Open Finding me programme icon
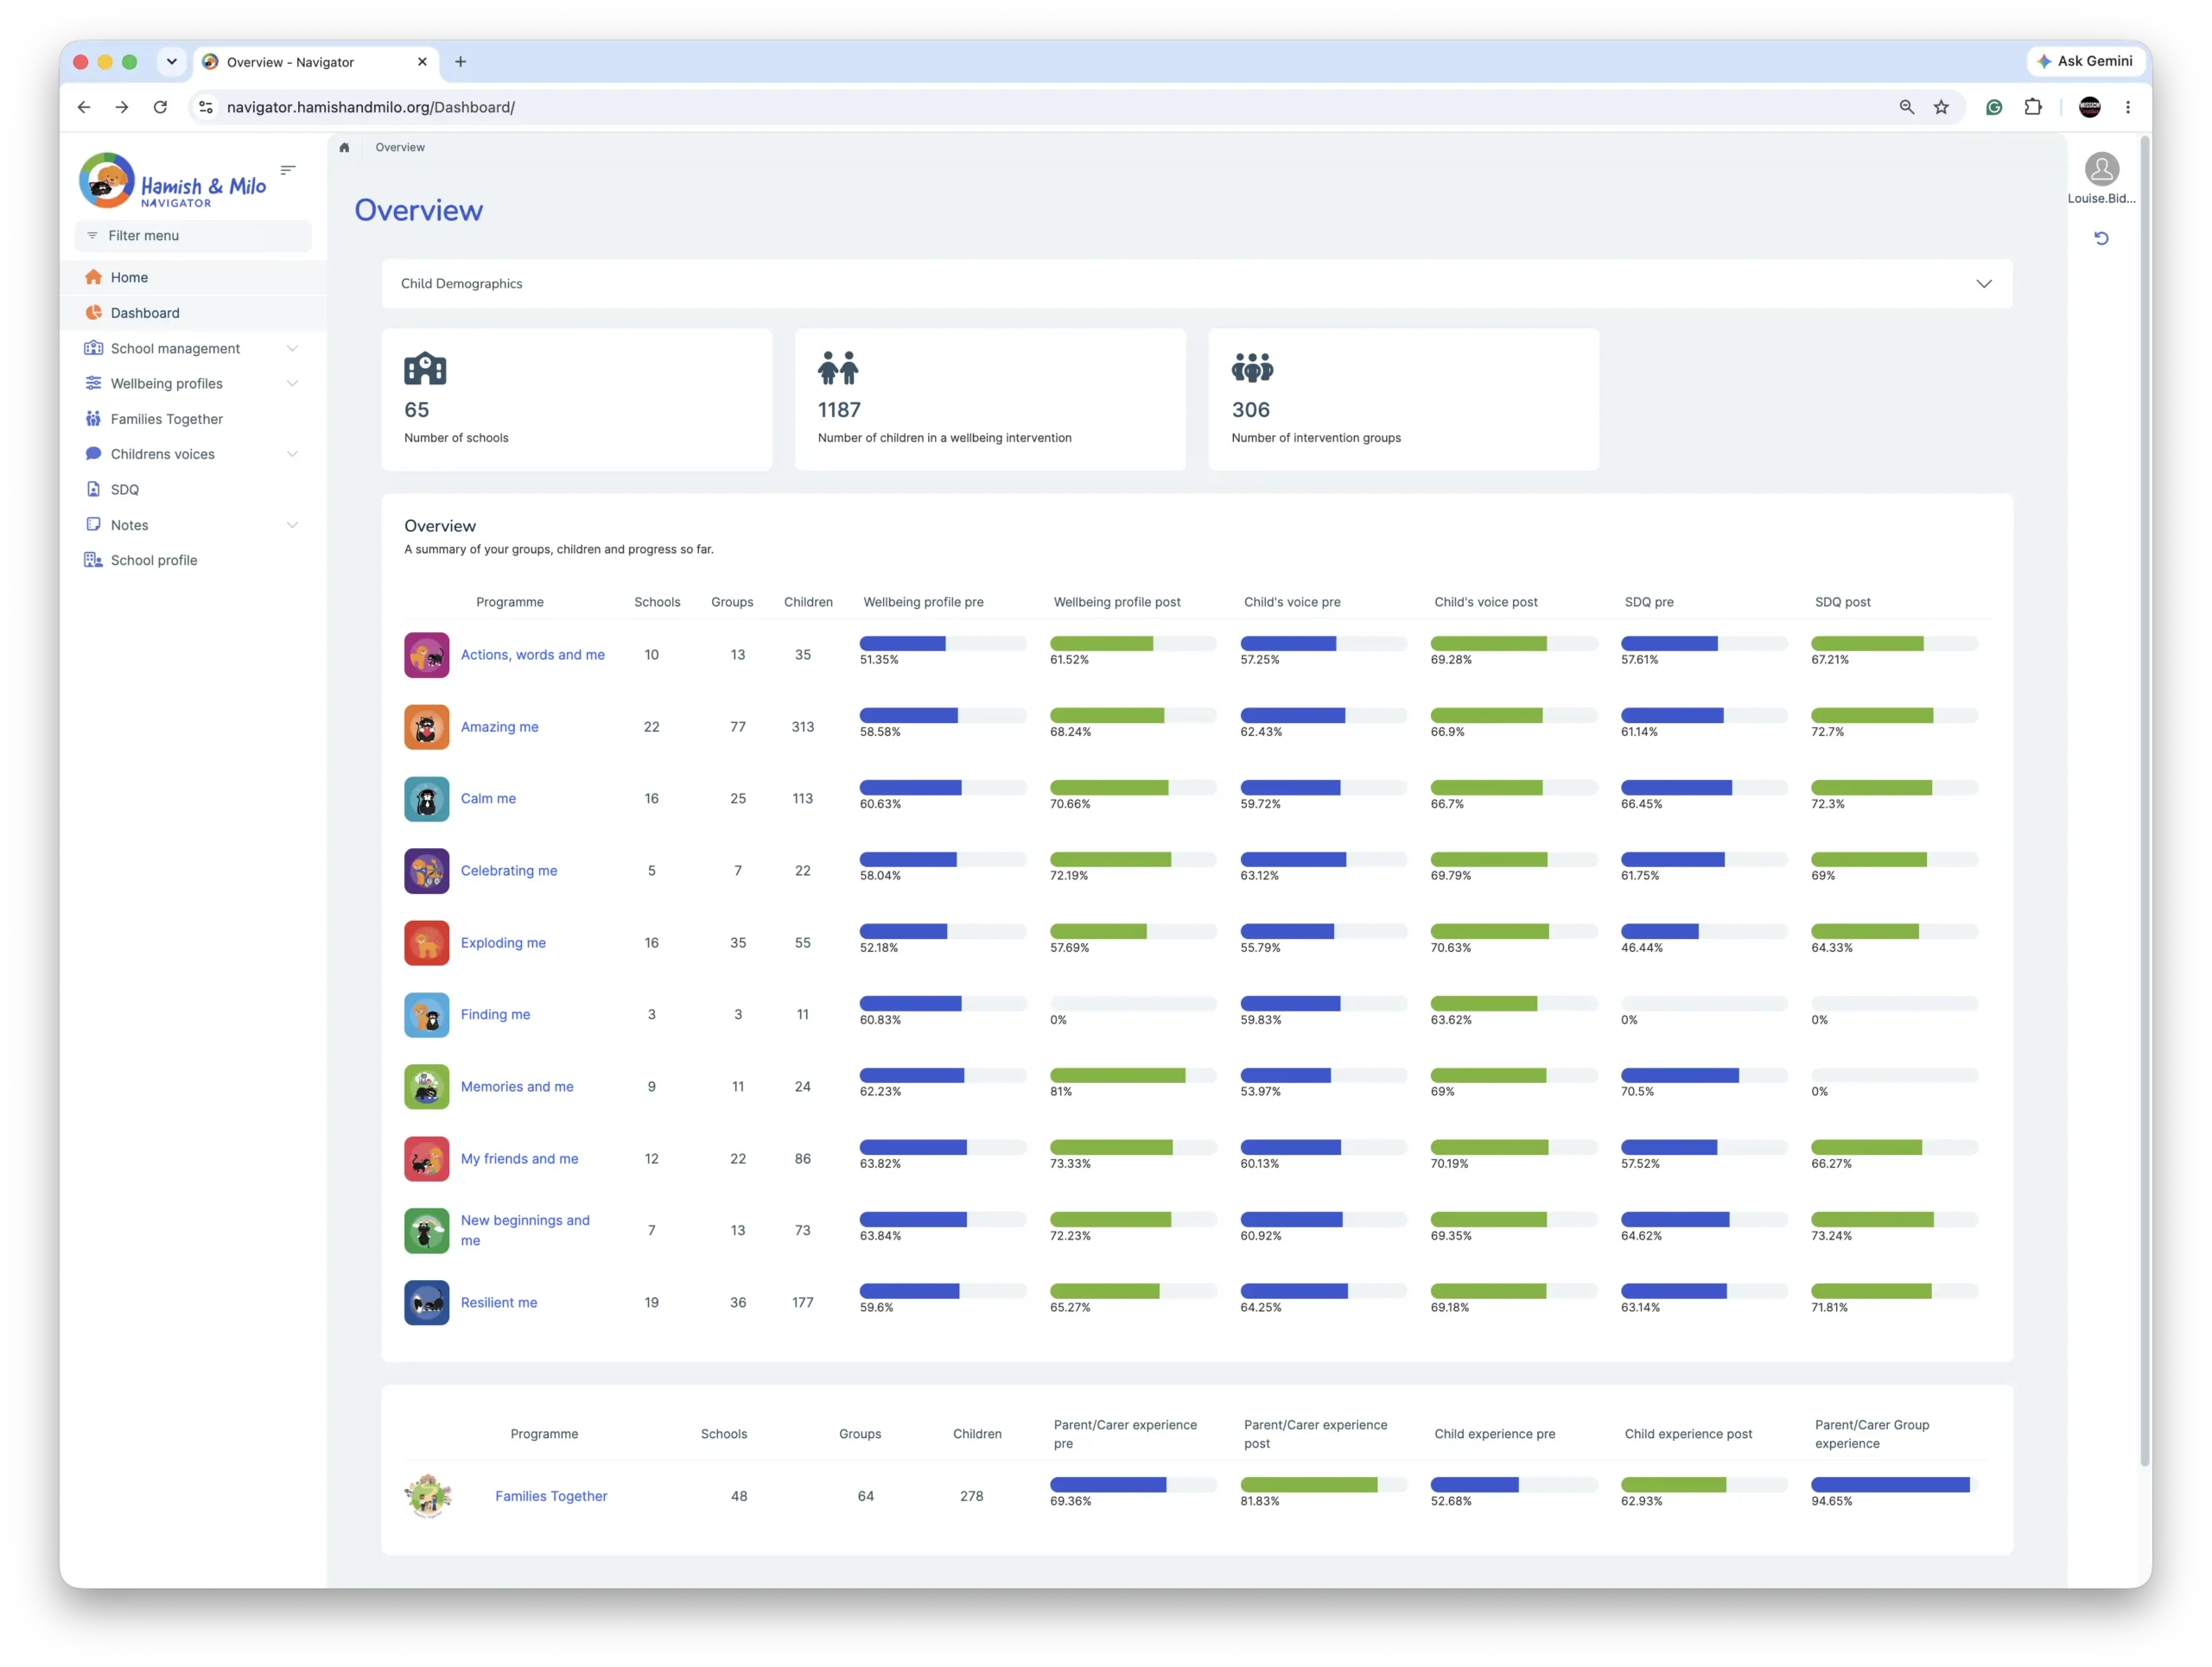This screenshot has width=2212, height=1667. (x=426, y=1014)
